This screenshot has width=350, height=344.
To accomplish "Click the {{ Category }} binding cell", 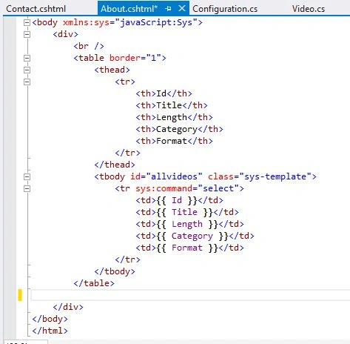I will 195,236.
